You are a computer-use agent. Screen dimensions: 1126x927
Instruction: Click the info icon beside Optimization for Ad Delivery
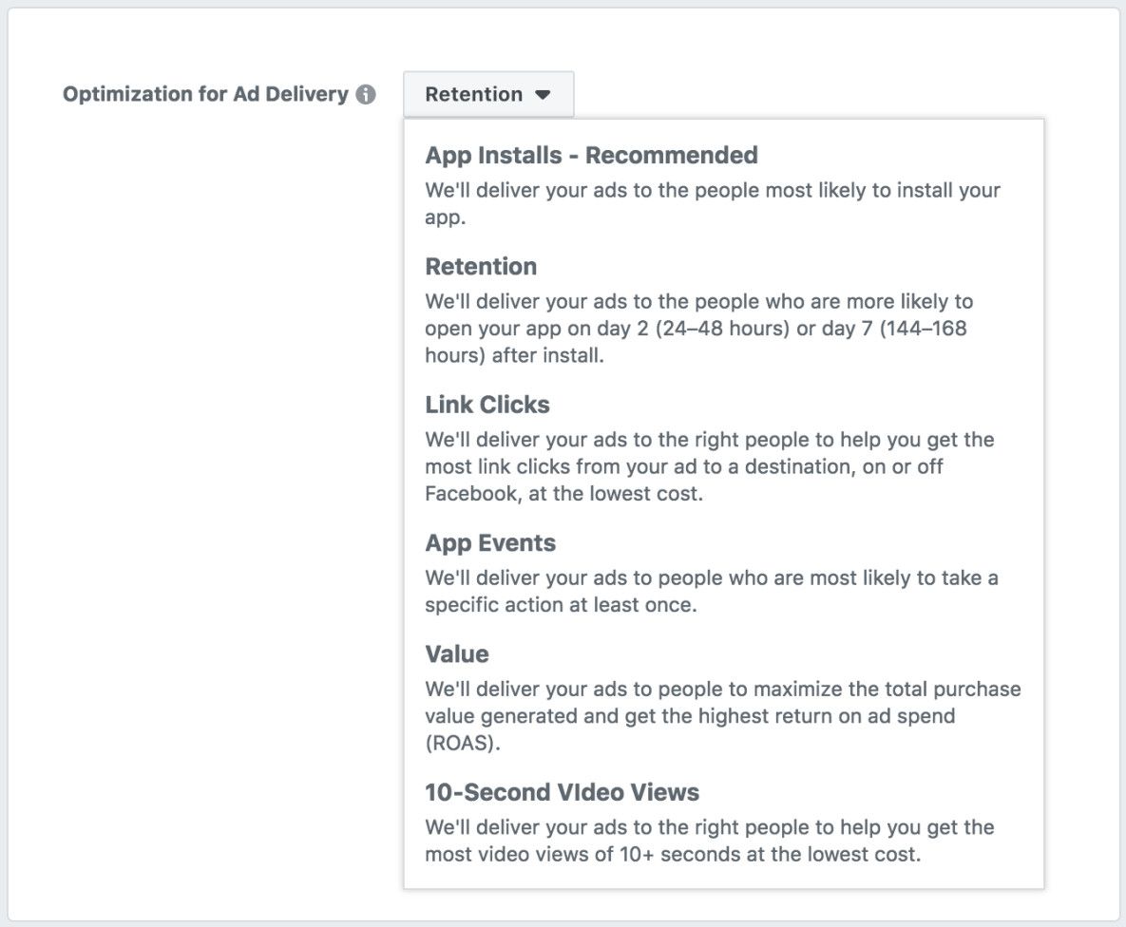[x=366, y=95]
